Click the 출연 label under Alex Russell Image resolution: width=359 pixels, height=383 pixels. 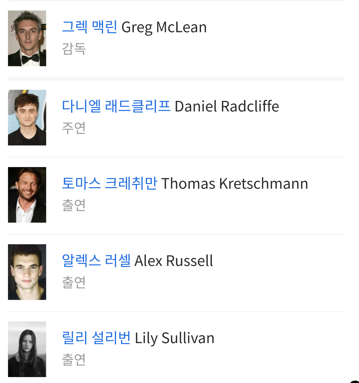coord(74,282)
